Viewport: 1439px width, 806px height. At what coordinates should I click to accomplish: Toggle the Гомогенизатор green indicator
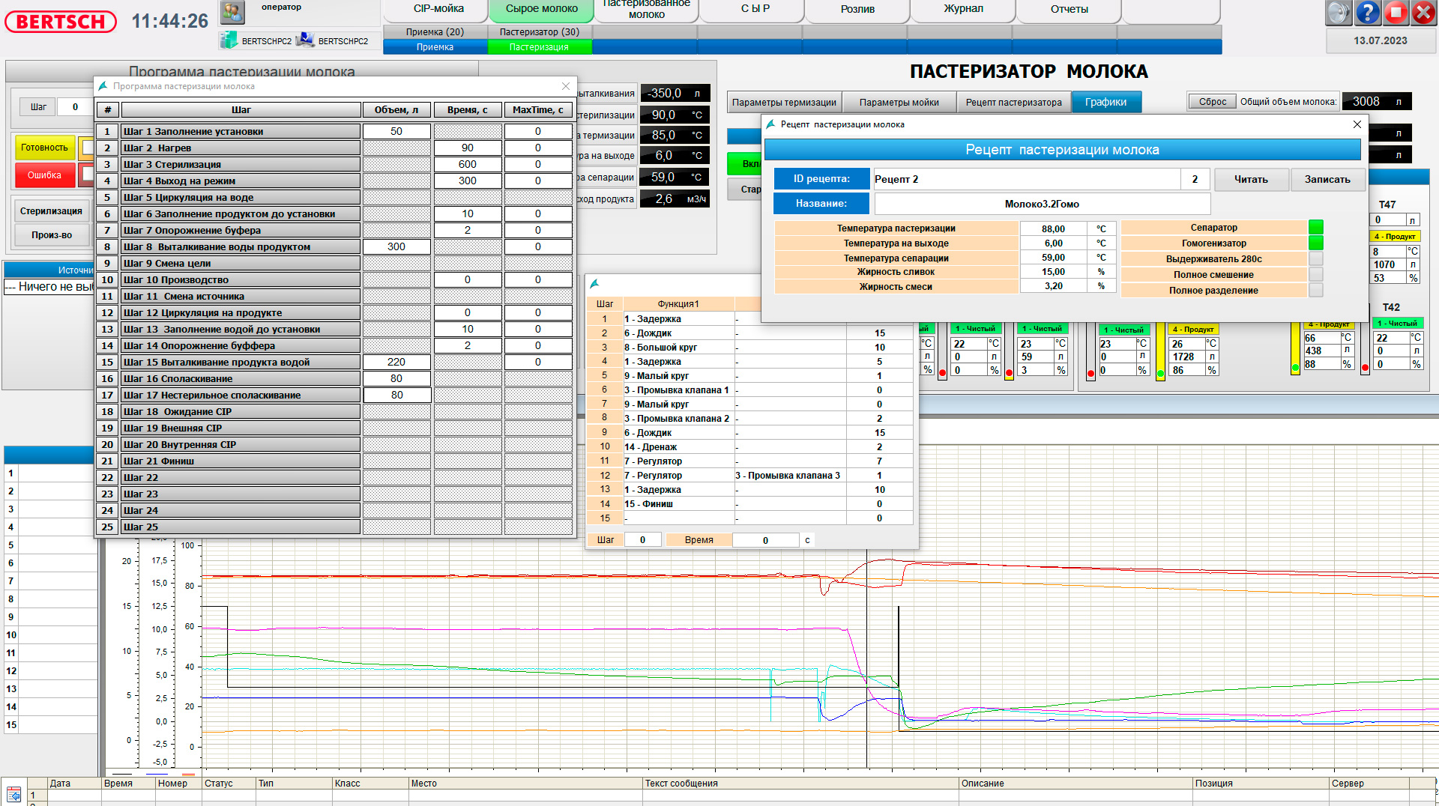tap(1315, 243)
